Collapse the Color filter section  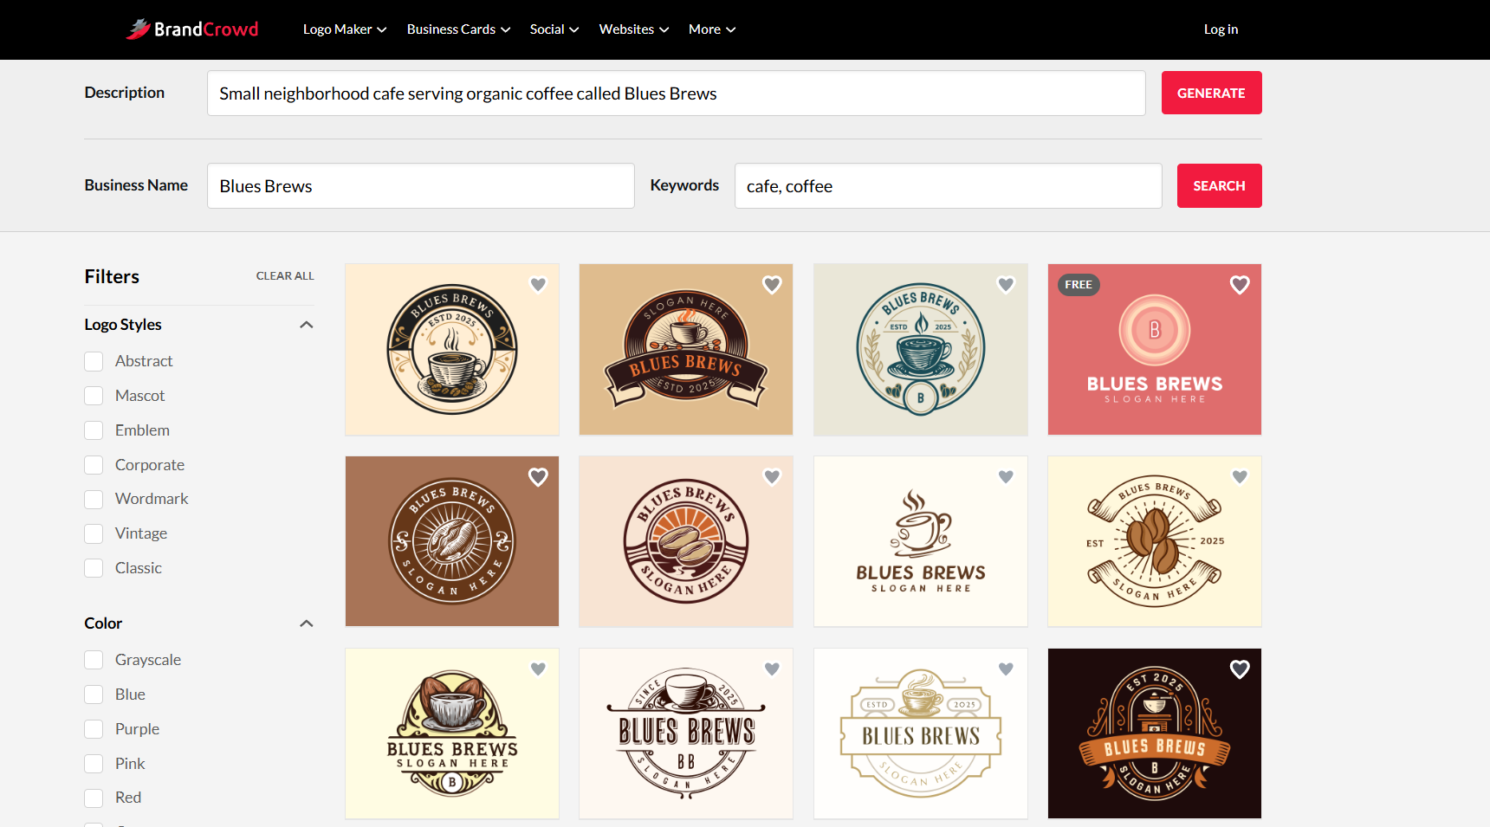pos(306,623)
